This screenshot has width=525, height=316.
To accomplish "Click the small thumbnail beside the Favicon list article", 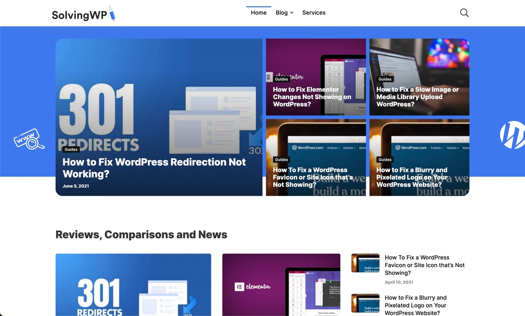I will click(365, 263).
